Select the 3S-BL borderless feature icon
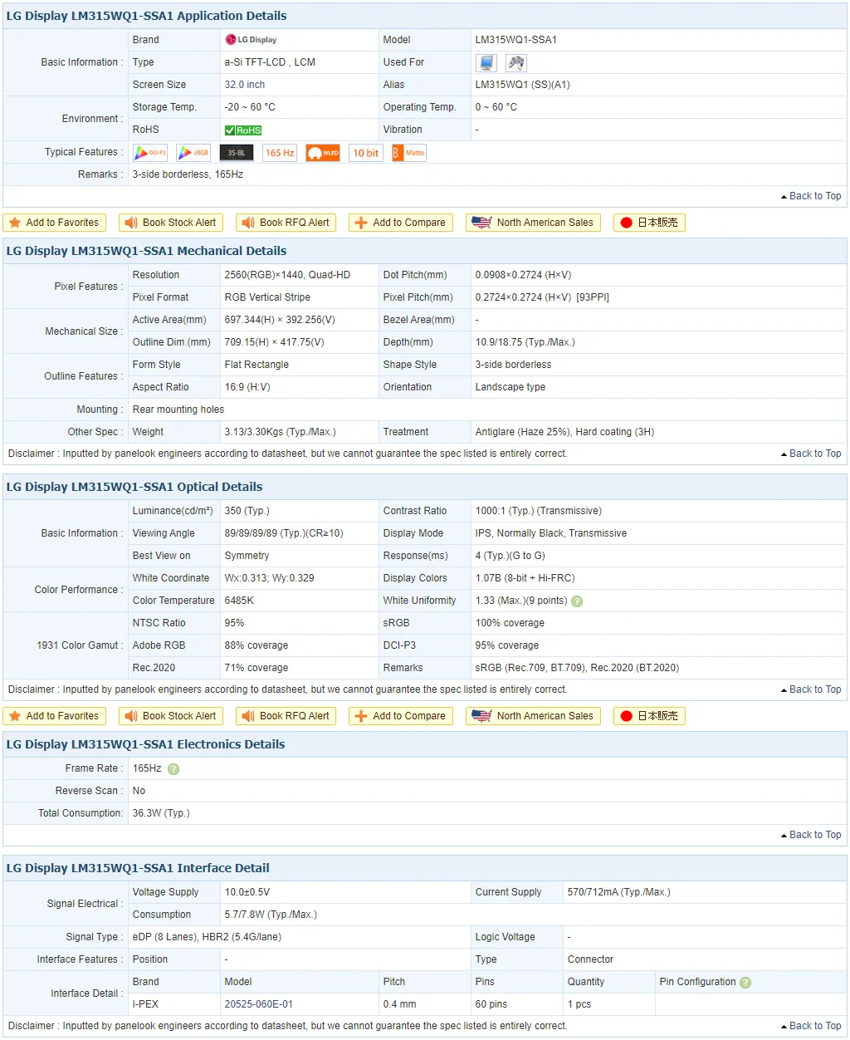The width and height of the screenshot is (850, 1040). tap(237, 153)
